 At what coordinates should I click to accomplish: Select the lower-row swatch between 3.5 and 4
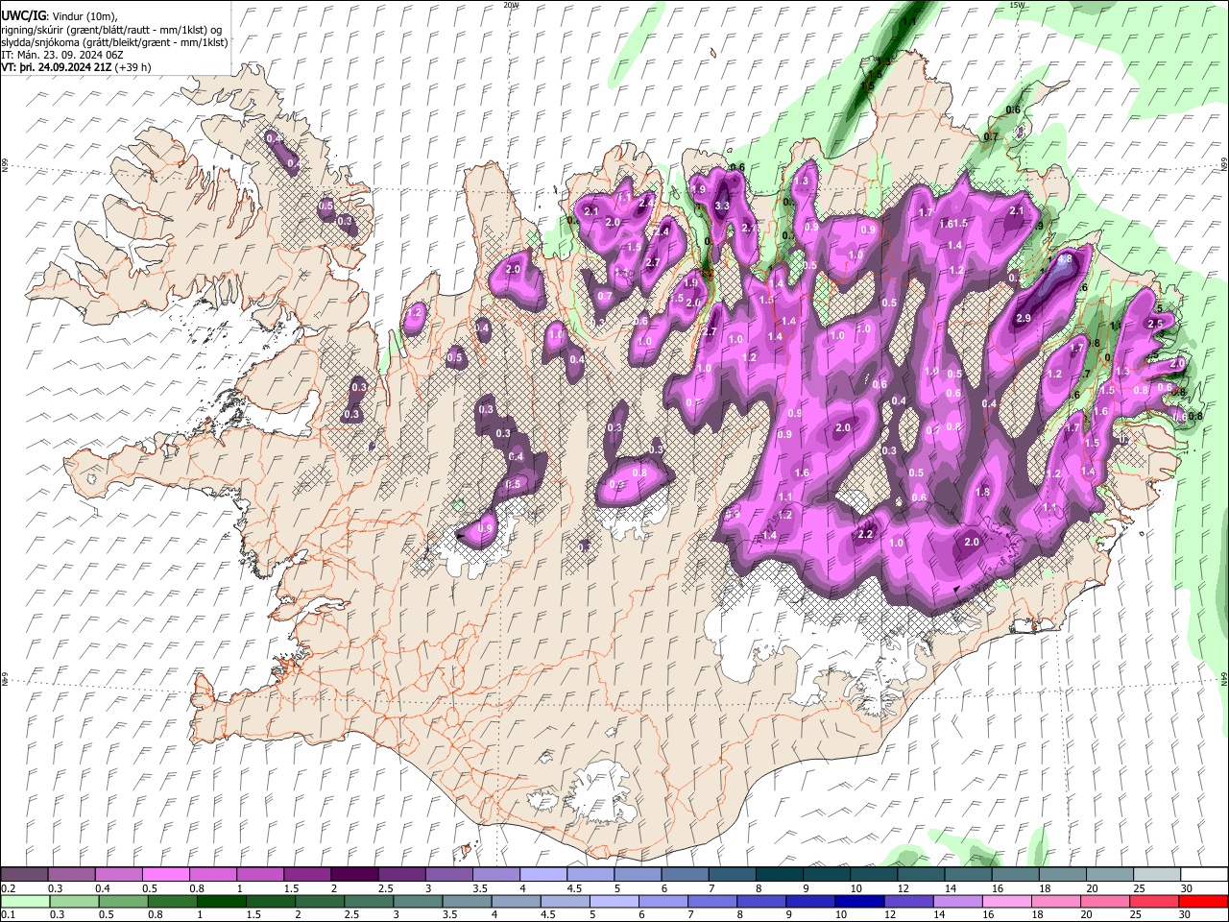466,901
